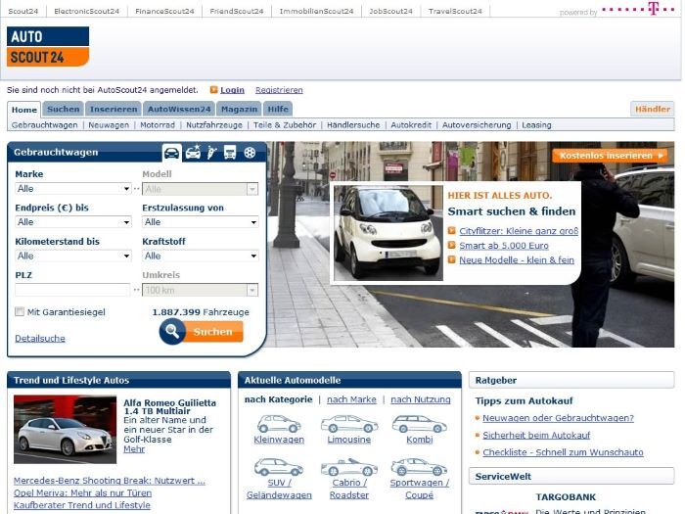Click the Kleinwagen car silhouette icon
This screenshot has width=685, height=514.
279,424
